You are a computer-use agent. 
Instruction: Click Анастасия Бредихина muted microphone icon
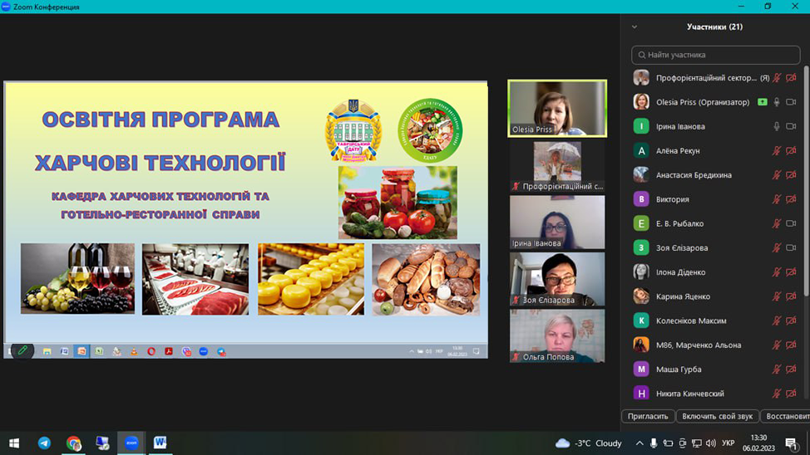777,175
